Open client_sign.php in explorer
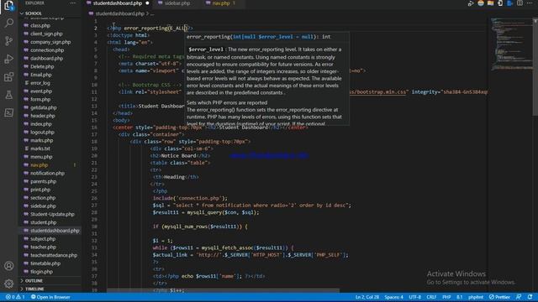 pyautogui.click(x=46, y=34)
